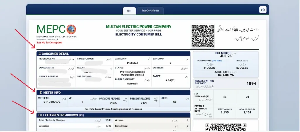Screen dimensions: 300x132
Task: Click the Consumer Detail section header
Action: (113, 54)
